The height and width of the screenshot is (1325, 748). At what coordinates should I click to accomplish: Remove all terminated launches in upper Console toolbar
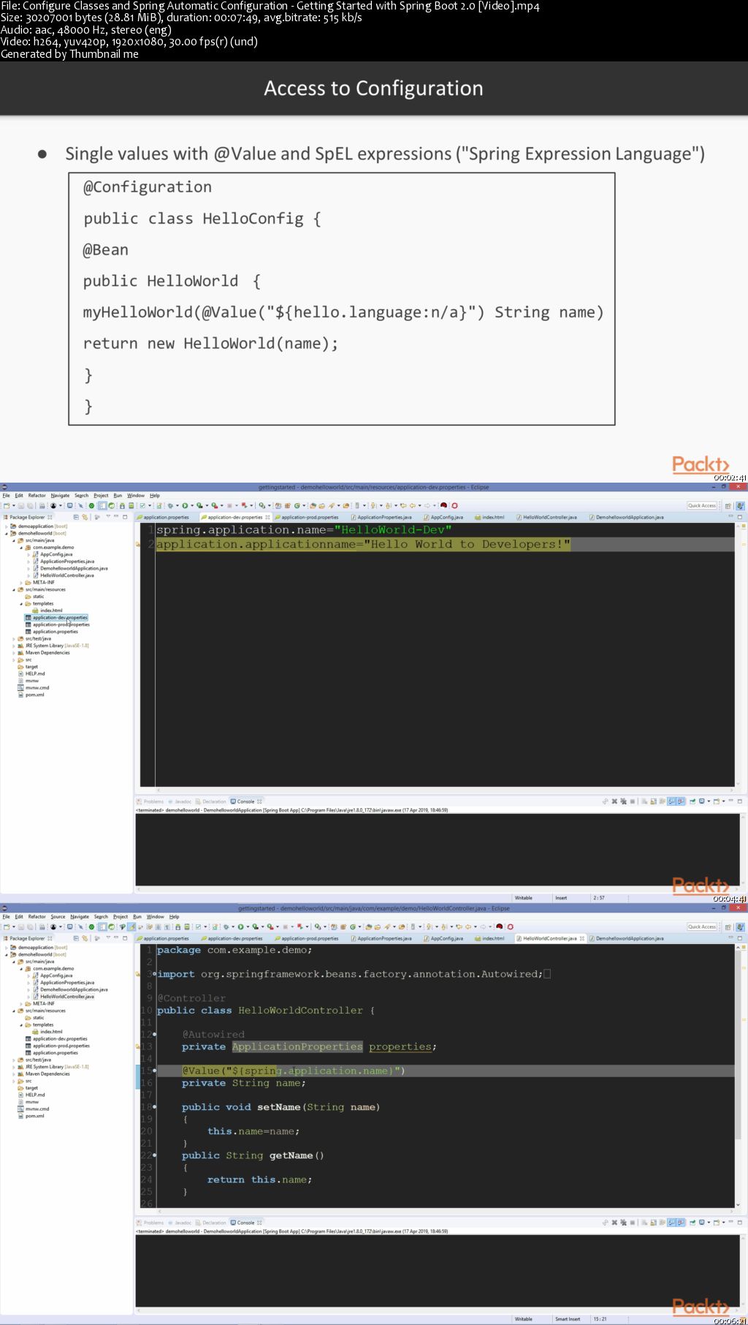[x=623, y=801]
